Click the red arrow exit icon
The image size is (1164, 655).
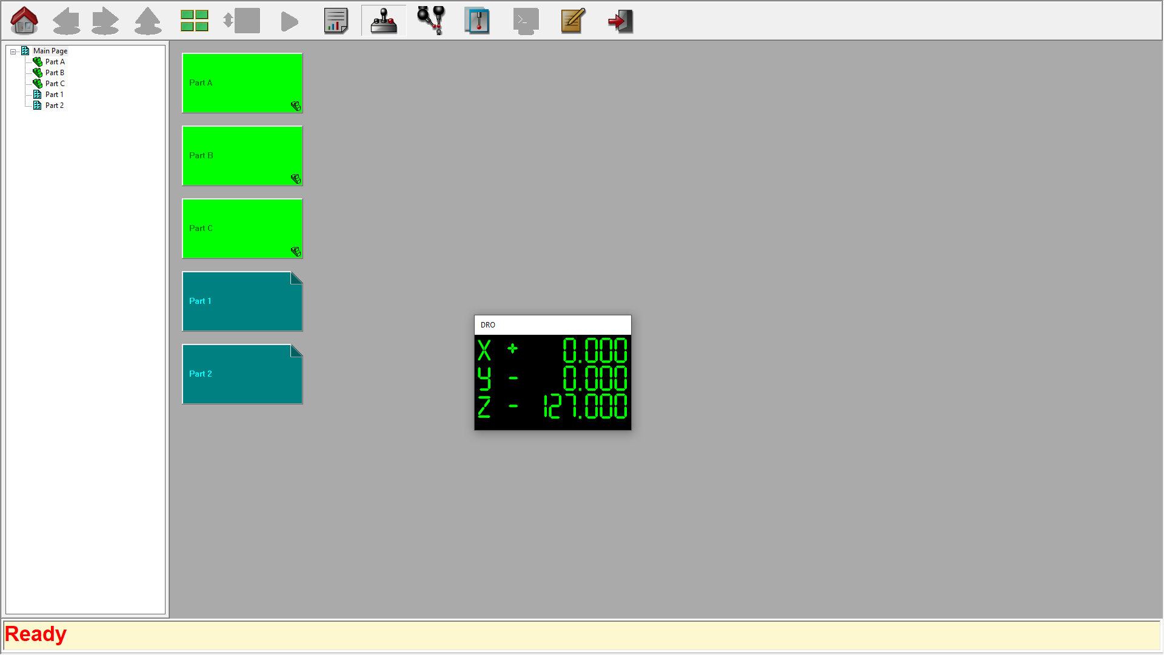point(620,21)
